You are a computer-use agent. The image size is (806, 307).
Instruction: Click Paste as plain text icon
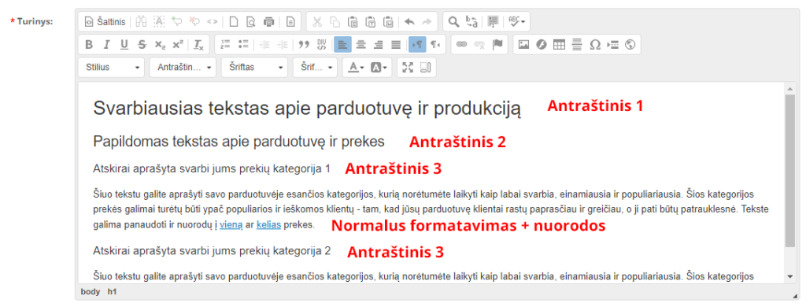click(371, 21)
